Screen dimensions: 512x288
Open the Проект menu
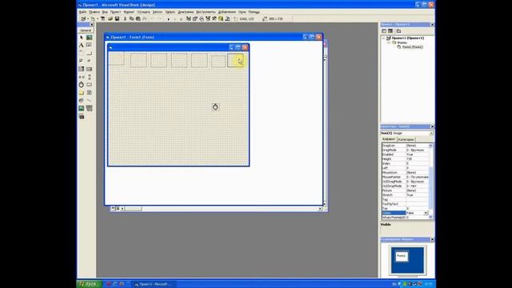coord(115,12)
